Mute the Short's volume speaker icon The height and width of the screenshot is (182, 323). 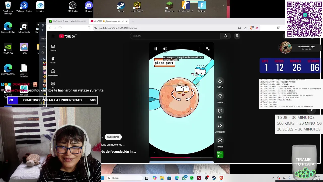point(165,49)
